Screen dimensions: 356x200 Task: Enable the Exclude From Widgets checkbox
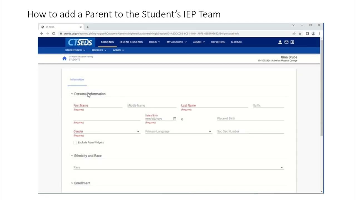(x=75, y=142)
